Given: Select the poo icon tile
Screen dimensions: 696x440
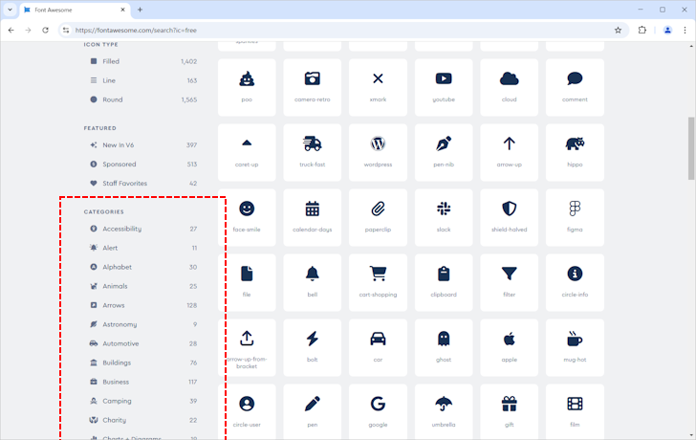Looking at the screenshot, I should point(247,87).
